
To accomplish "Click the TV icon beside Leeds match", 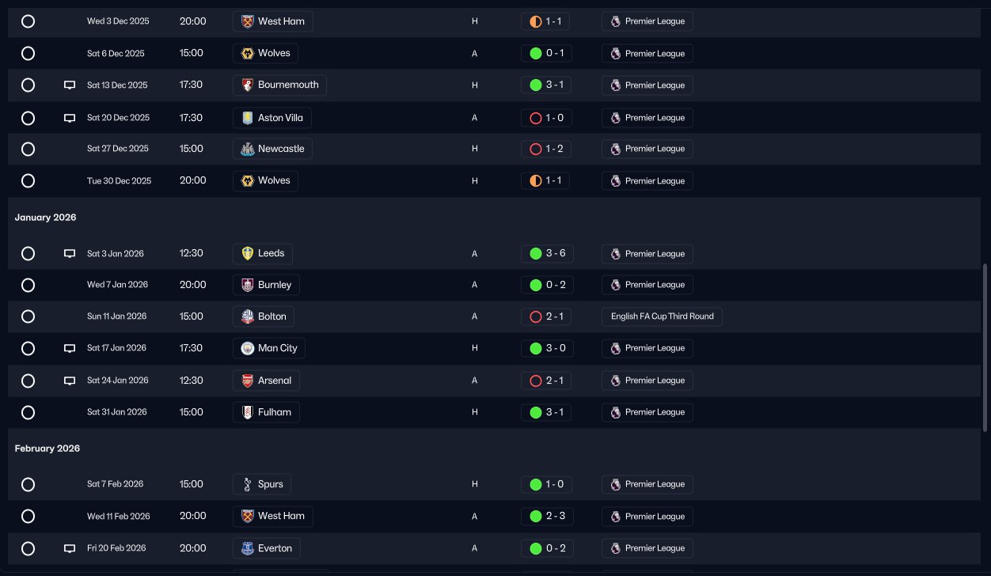I will click(70, 254).
